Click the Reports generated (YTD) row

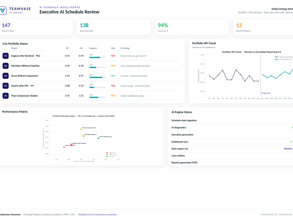click(x=232, y=163)
